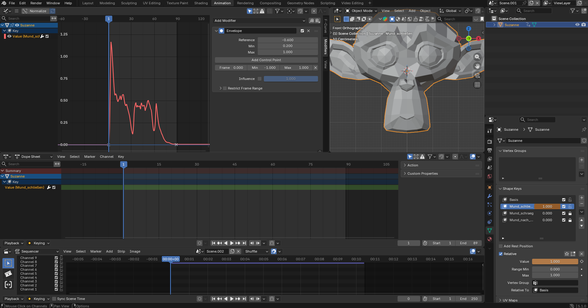Open the Object properties tab
Screen dimensions: 588x308
(490, 187)
